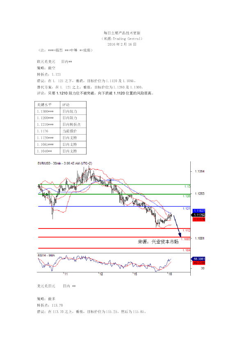This screenshot has width=244, height=346.
Task: Click the document title 每日主要产品技术更新
Action: (122, 33)
